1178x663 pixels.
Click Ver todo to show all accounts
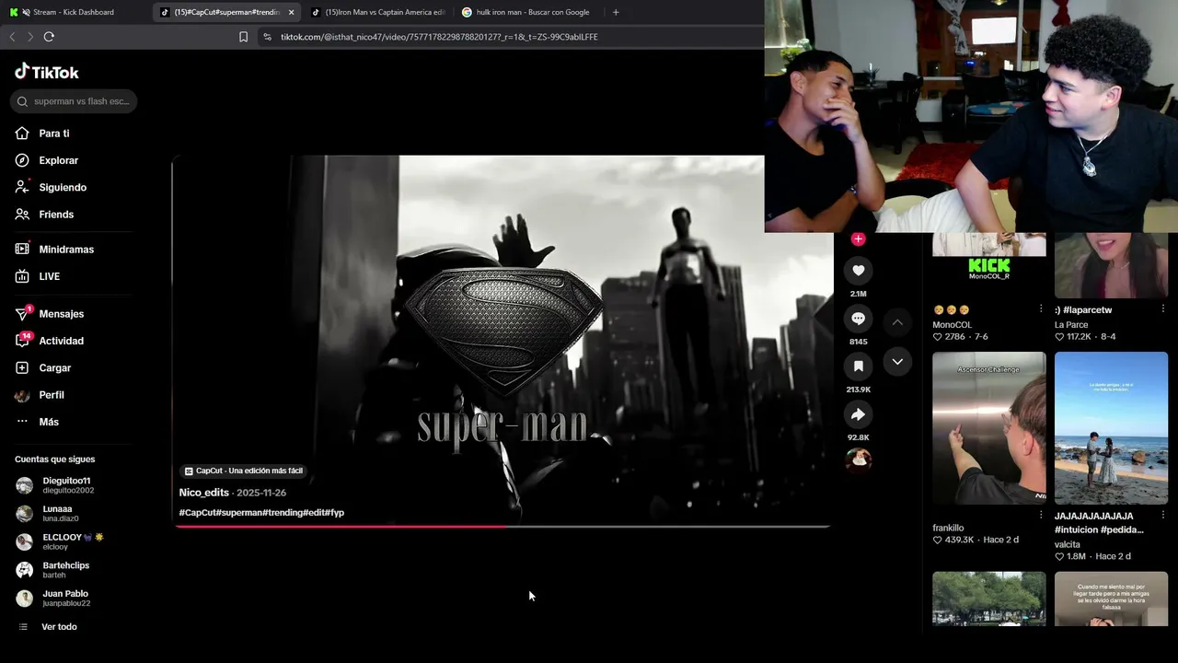[48, 627]
